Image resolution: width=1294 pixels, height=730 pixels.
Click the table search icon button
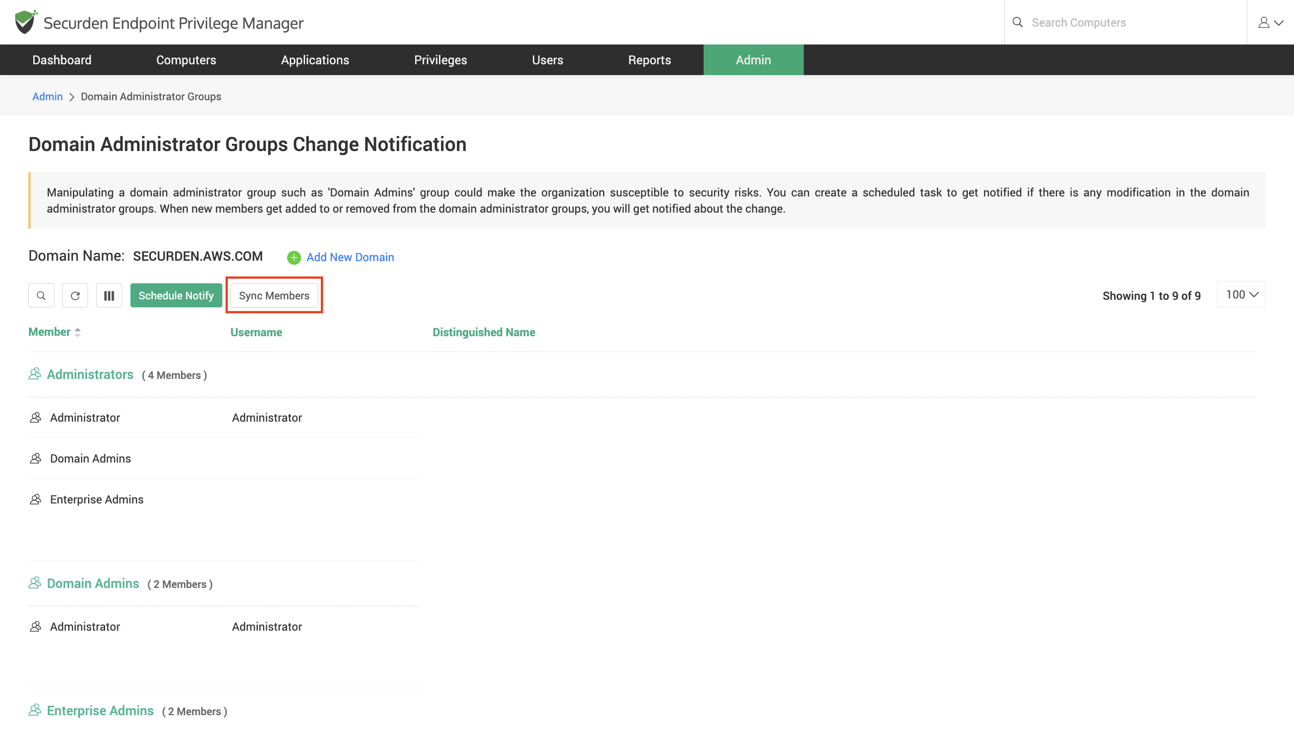click(41, 295)
